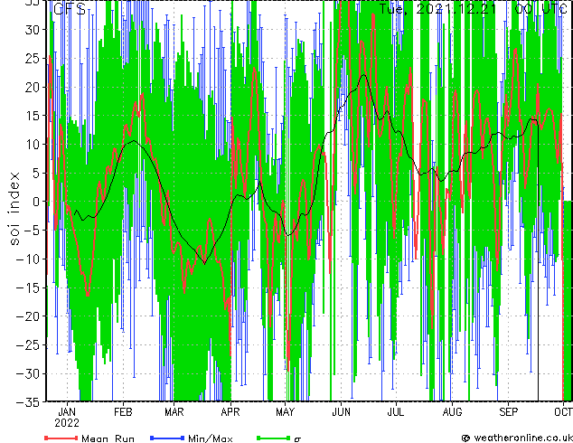Click the 25 y-axis value
The image size is (573, 443).
point(32,58)
